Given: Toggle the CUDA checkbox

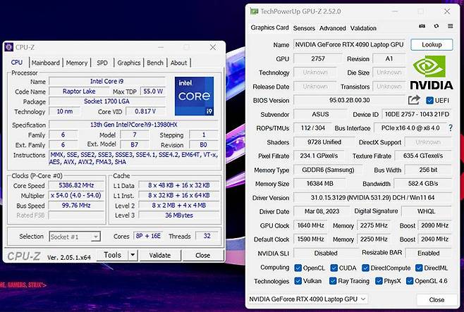Looking at the screenshot, I should click(334, 268).
